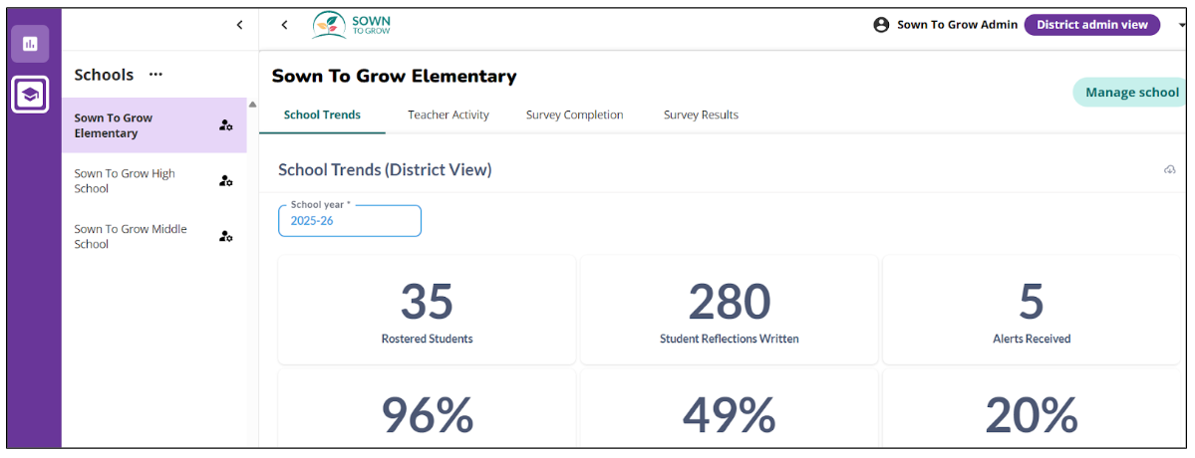Viewport: 1195px width, 458px height.
Task: Select Sown To Grow High School in list
Action: [x=126, y=181]
